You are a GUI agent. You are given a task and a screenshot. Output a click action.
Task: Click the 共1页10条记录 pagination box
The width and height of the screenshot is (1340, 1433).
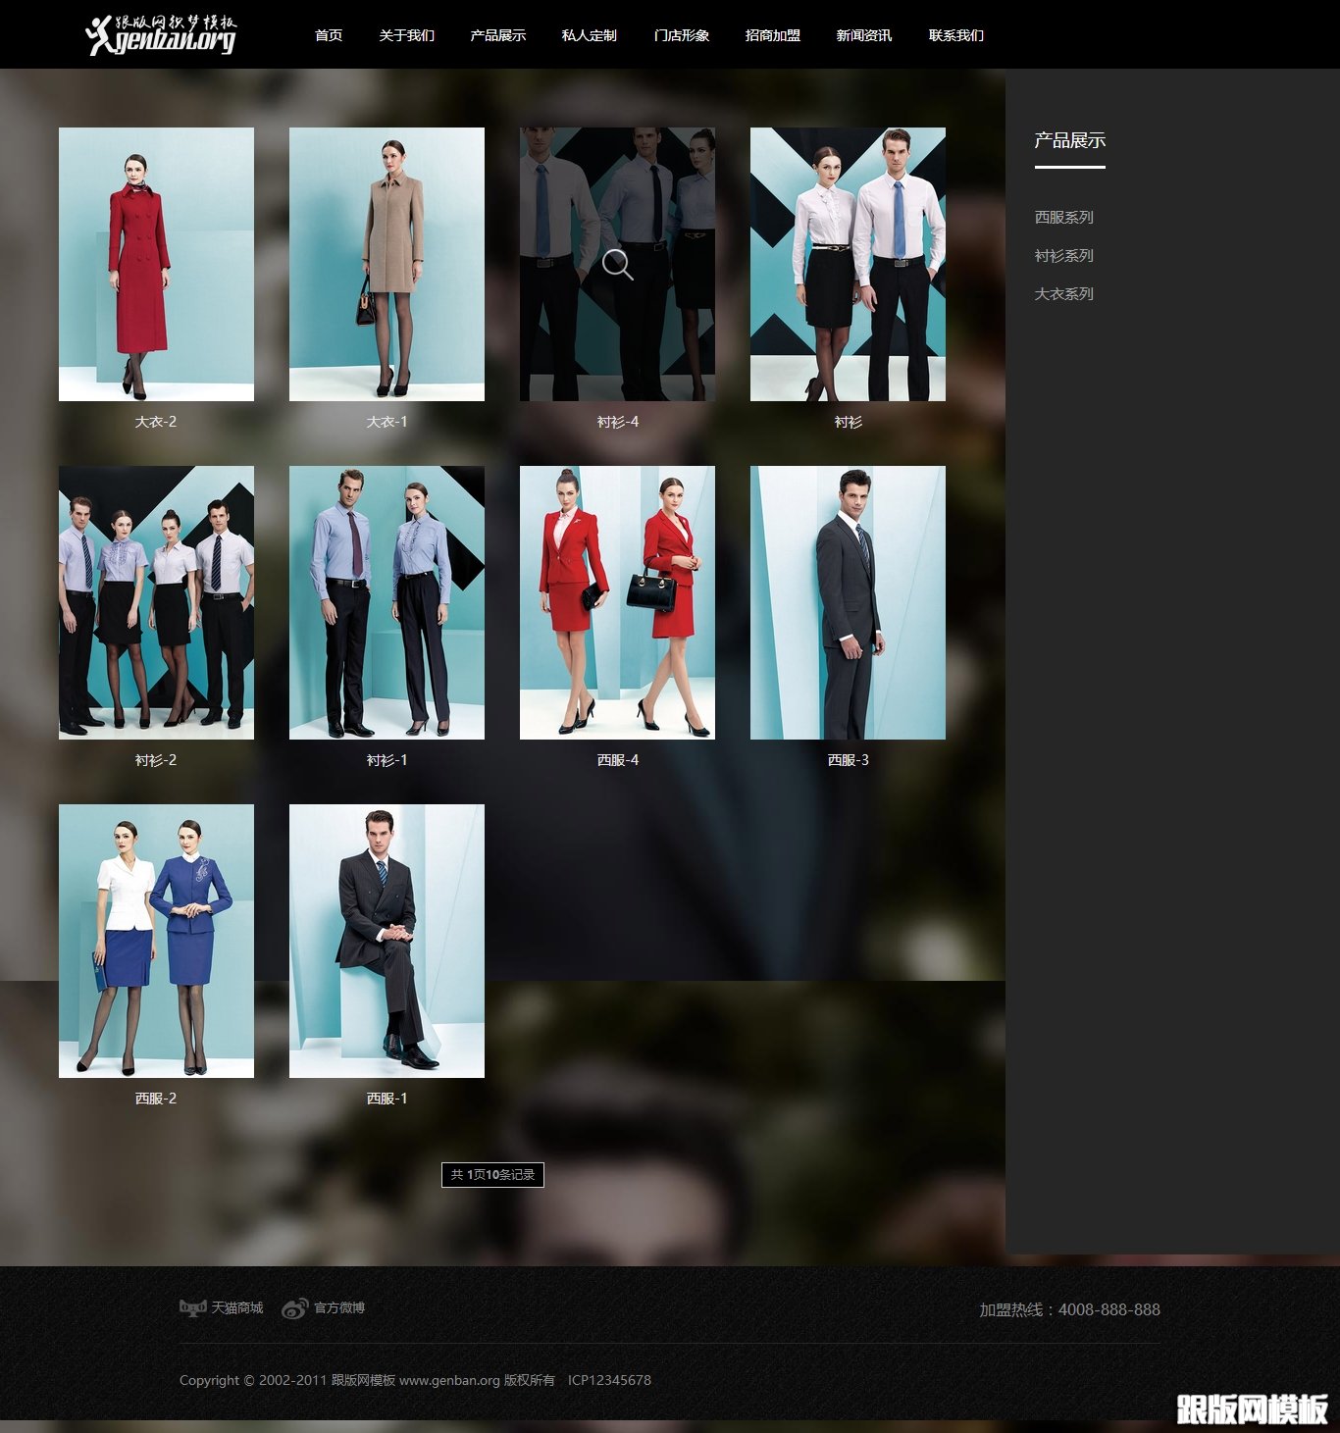(x=492, y=1174)
